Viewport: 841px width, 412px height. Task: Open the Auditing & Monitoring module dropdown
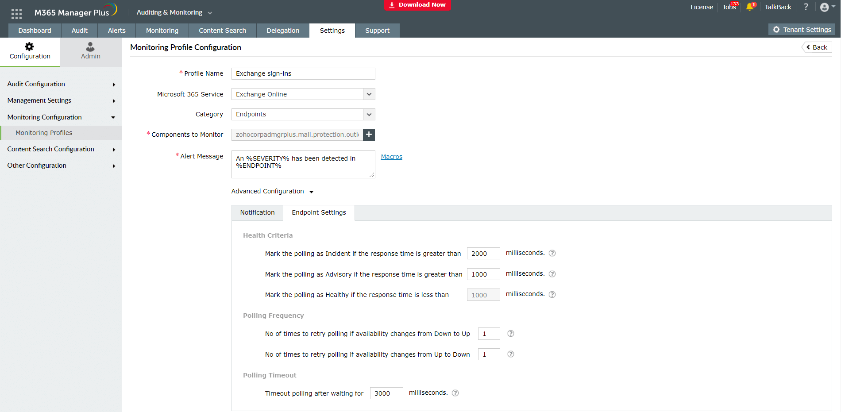pyautogui.click(x=174, y=12)
